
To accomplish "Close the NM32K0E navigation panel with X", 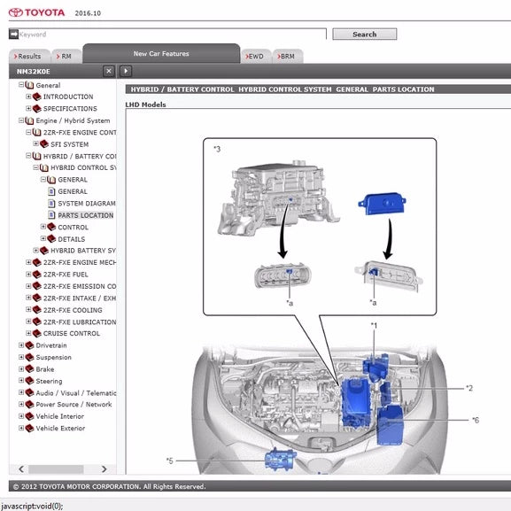I will click(x=109, y=71).
